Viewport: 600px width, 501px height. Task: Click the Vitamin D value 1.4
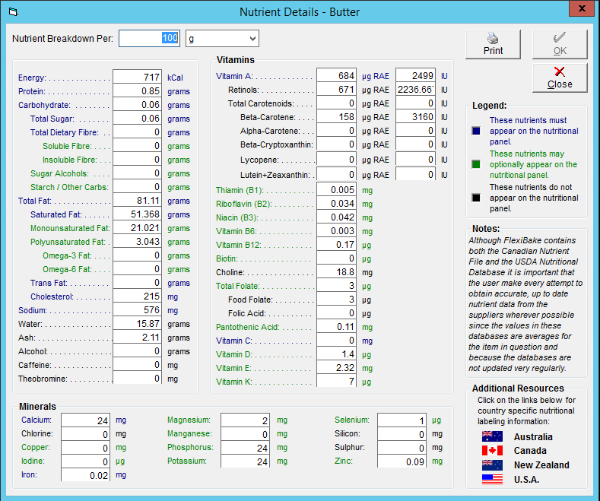[x=336, y=354]
